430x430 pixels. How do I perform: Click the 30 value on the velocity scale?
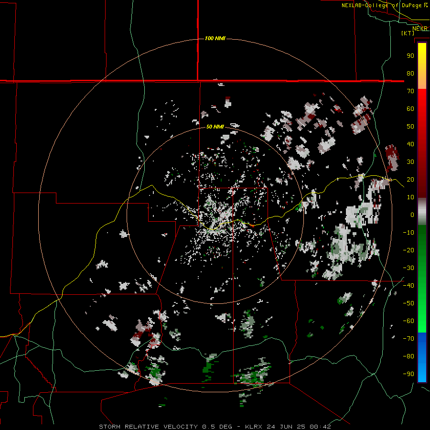[x=410, y=162]
